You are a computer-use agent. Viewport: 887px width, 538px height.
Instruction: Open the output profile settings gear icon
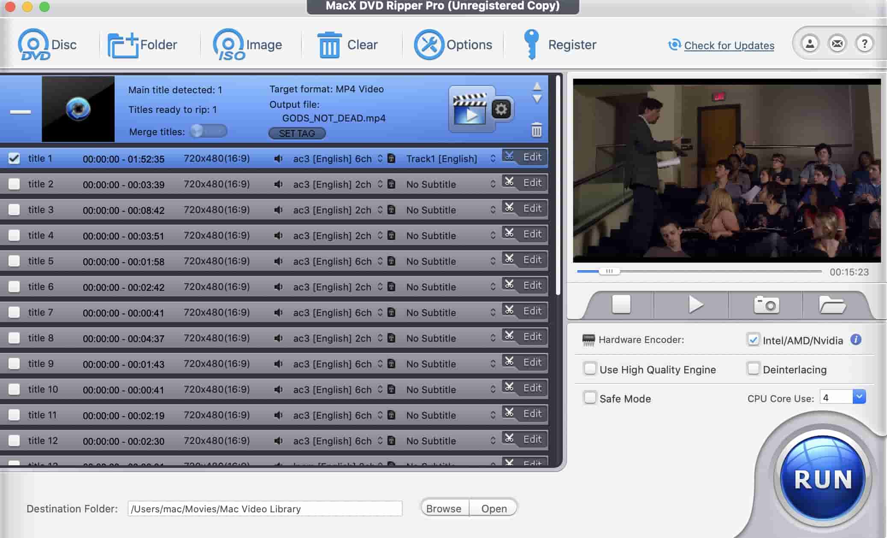[501, 109]
